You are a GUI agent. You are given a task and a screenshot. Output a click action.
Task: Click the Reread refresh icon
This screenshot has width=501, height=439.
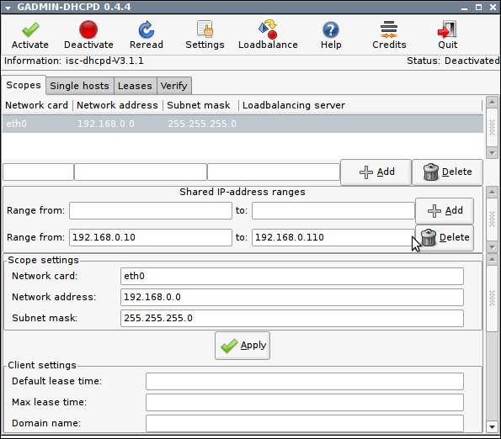click(x=147, y=29)
